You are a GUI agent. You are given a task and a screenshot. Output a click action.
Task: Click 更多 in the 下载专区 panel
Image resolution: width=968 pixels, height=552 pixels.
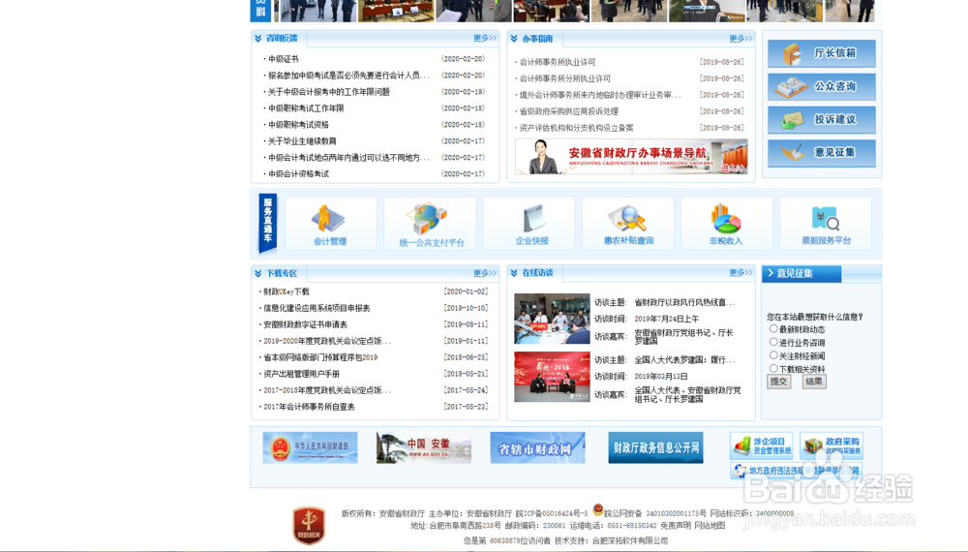pos(485,273)
